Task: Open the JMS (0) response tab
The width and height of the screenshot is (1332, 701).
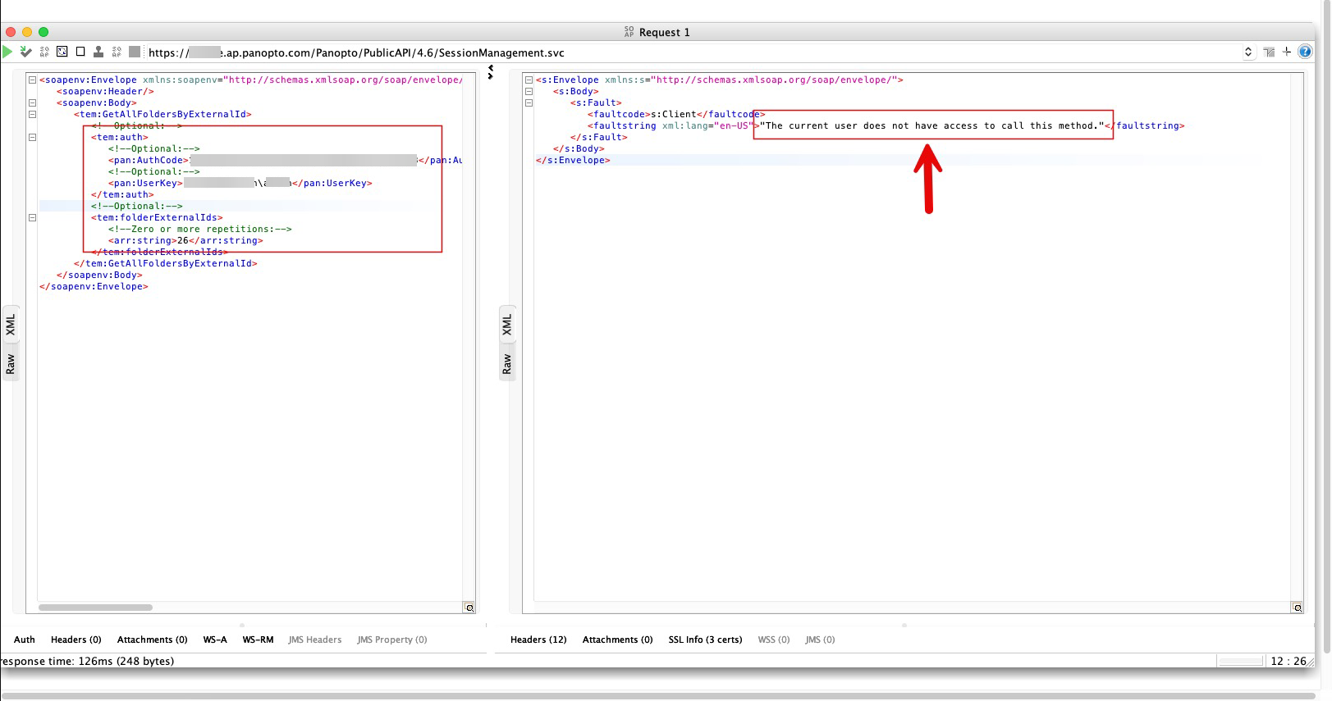Action: click(821, 640)
